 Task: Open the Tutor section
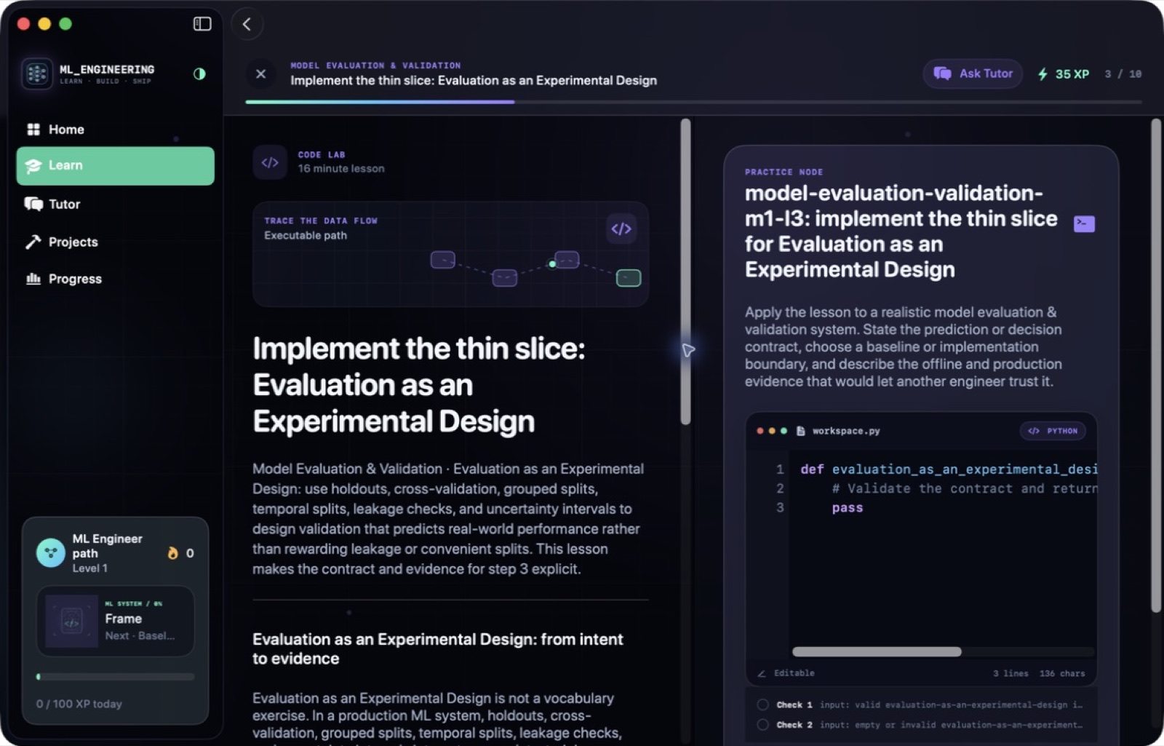pyautogui.click(x=115, y=204)
